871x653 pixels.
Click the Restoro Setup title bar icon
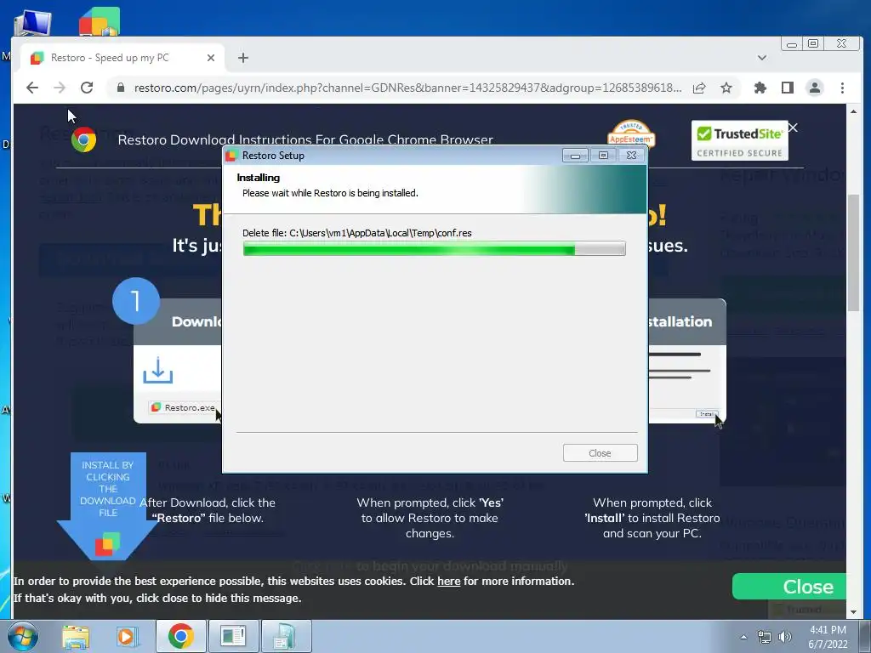pyautogui.click(x=231, y=156)
